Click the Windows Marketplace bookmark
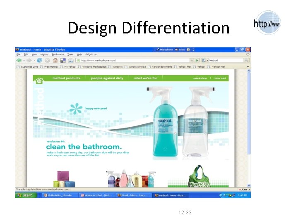The height and width of the screenshot is (223, 298). coord(93,67)
